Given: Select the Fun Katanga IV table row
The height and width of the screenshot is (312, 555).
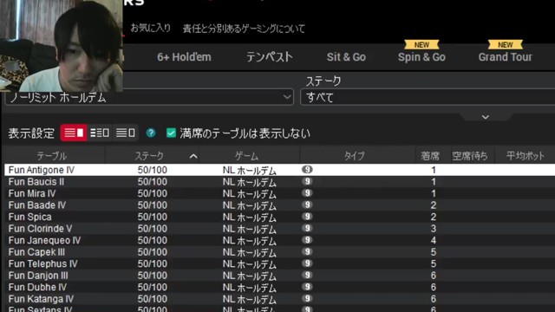Looking at the screenshot, I should [x=279, y=298].
